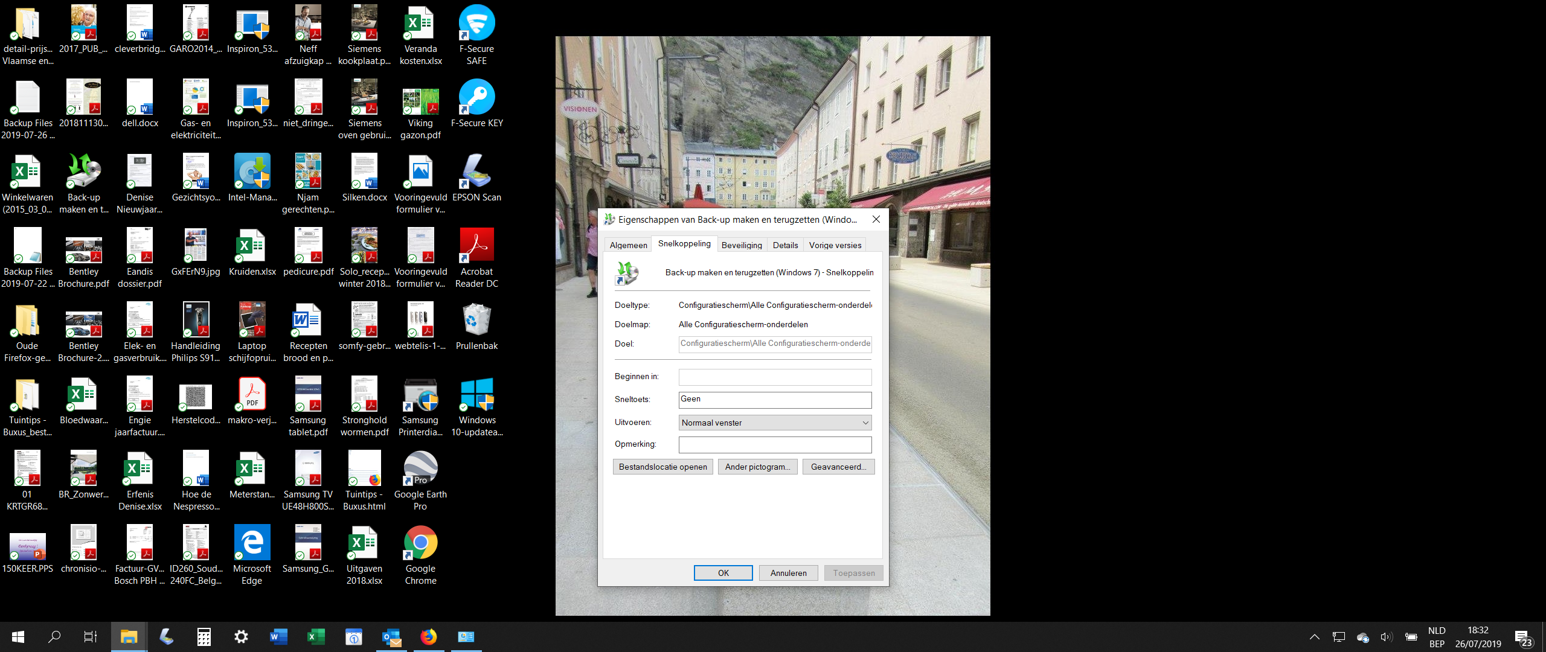The image size is (1546, 652).
Task: Open Firefox from the taskbar
Action: 429,637
